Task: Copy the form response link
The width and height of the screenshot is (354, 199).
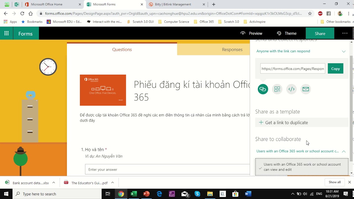Action: (335, 69)
